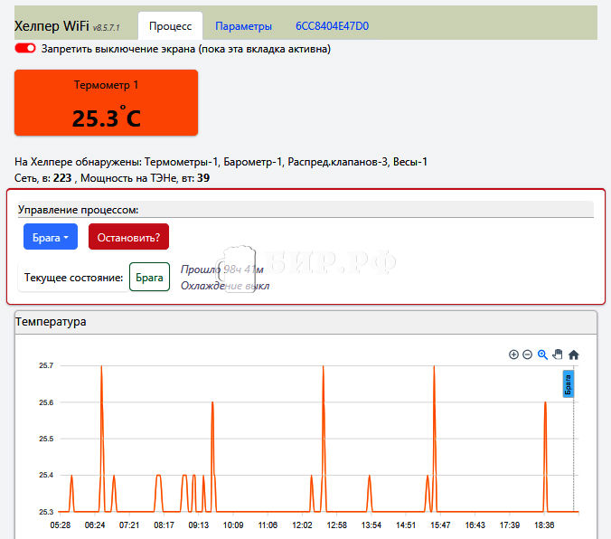Activate the hand panning tool on chart
This screenshot has height=539, width=611.
(558, 355)
